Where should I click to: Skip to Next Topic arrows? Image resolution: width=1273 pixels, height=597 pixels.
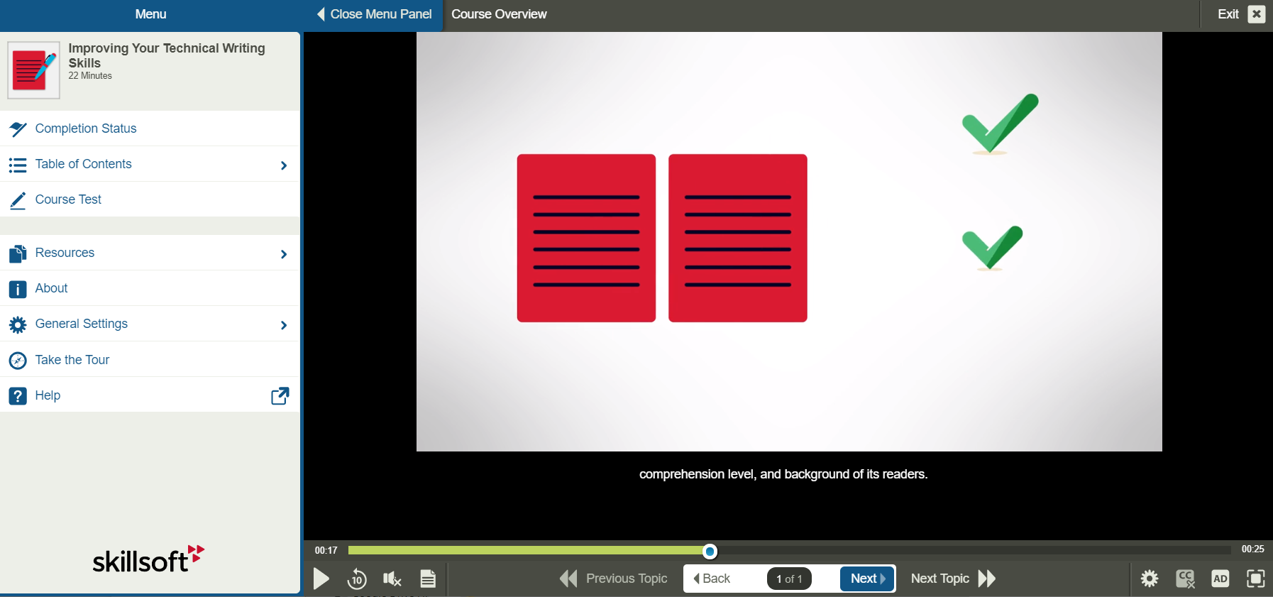986,579
